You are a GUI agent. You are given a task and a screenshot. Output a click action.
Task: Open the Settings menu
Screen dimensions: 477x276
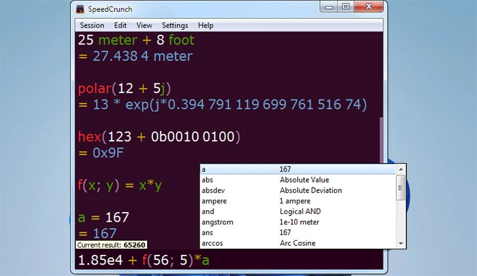(x=175, y=25)
